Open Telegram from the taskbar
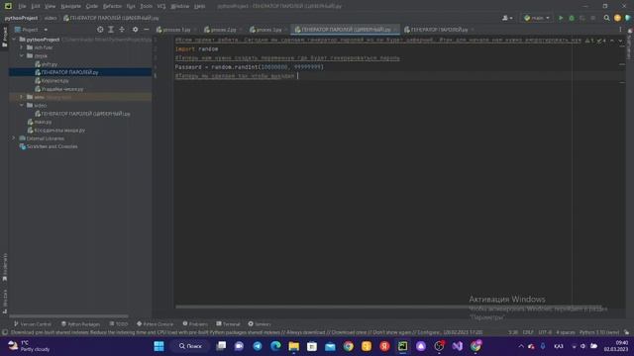 (x=258, y=346)
